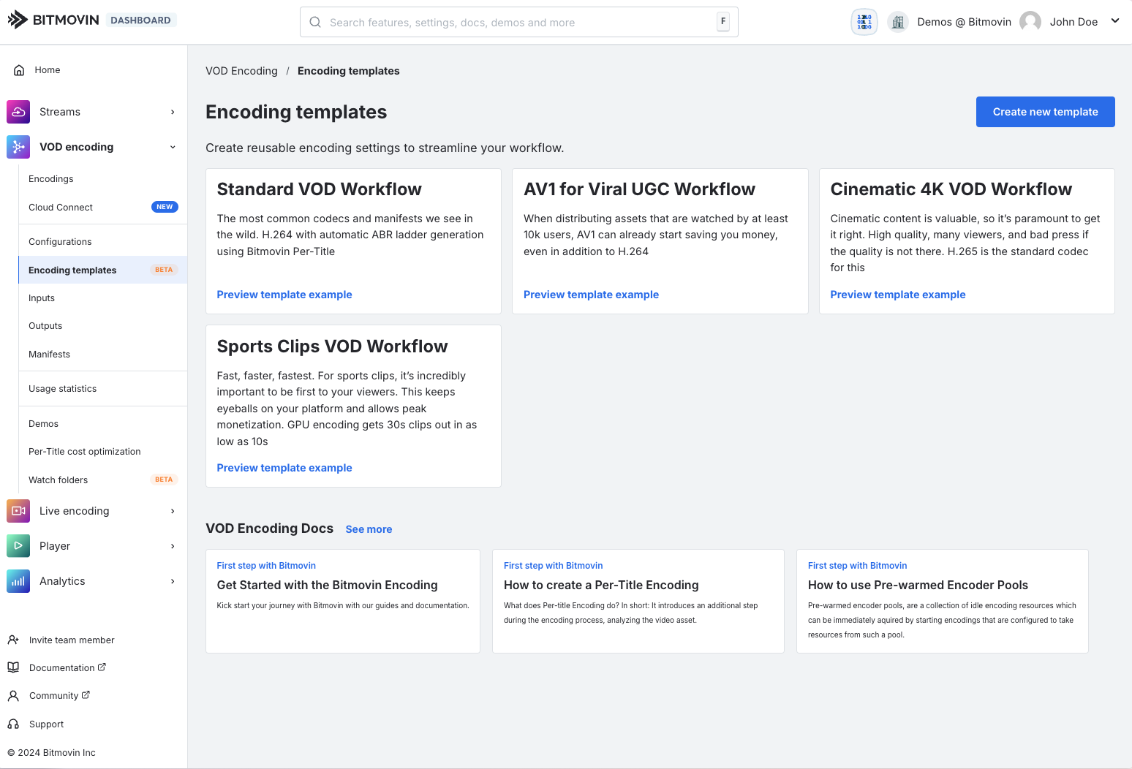Click the Player play icon
This screenshot has width=1132, height=769.
18,546
